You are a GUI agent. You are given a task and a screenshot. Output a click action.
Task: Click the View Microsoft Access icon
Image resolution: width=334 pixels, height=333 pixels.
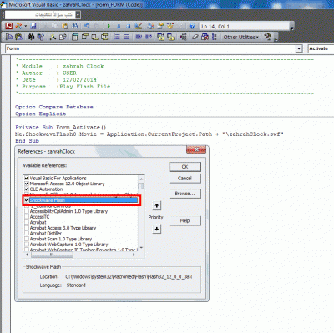[x=9, y=26]
